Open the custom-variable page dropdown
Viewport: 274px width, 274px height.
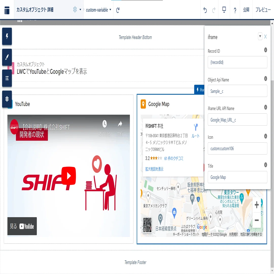(x=98, y=10)
